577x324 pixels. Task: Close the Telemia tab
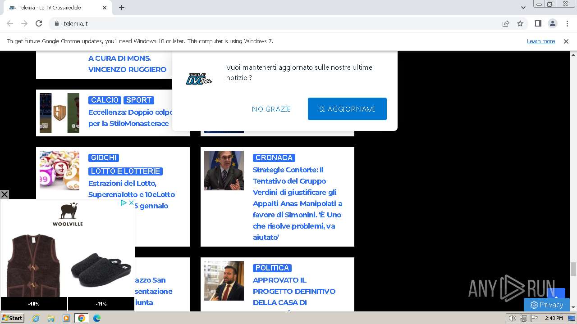click(105, 8)
